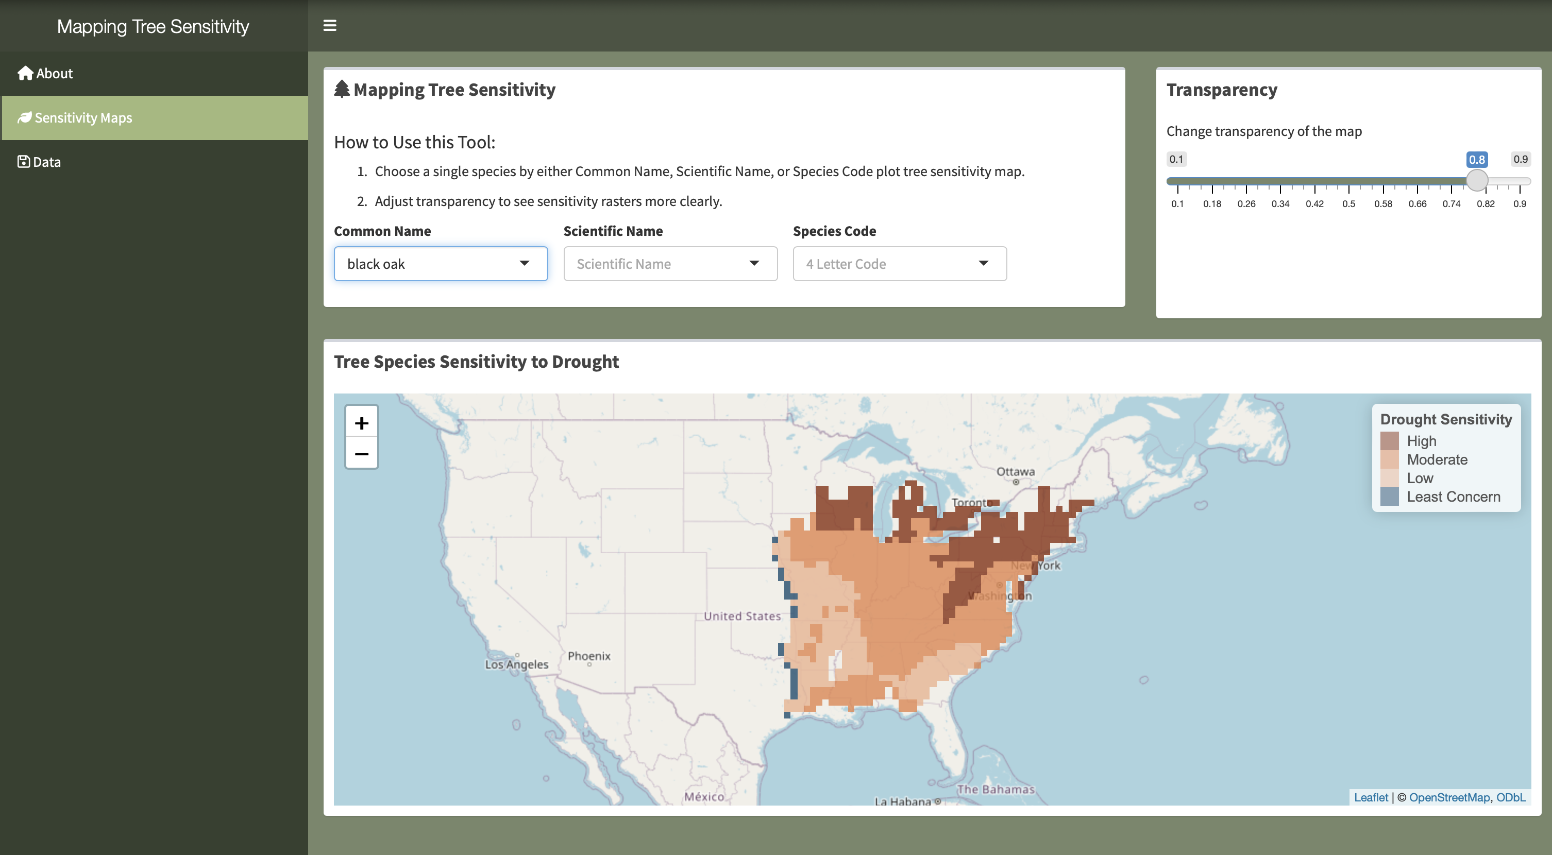Open the Leaflet attribution link

tap(1371, 797)
